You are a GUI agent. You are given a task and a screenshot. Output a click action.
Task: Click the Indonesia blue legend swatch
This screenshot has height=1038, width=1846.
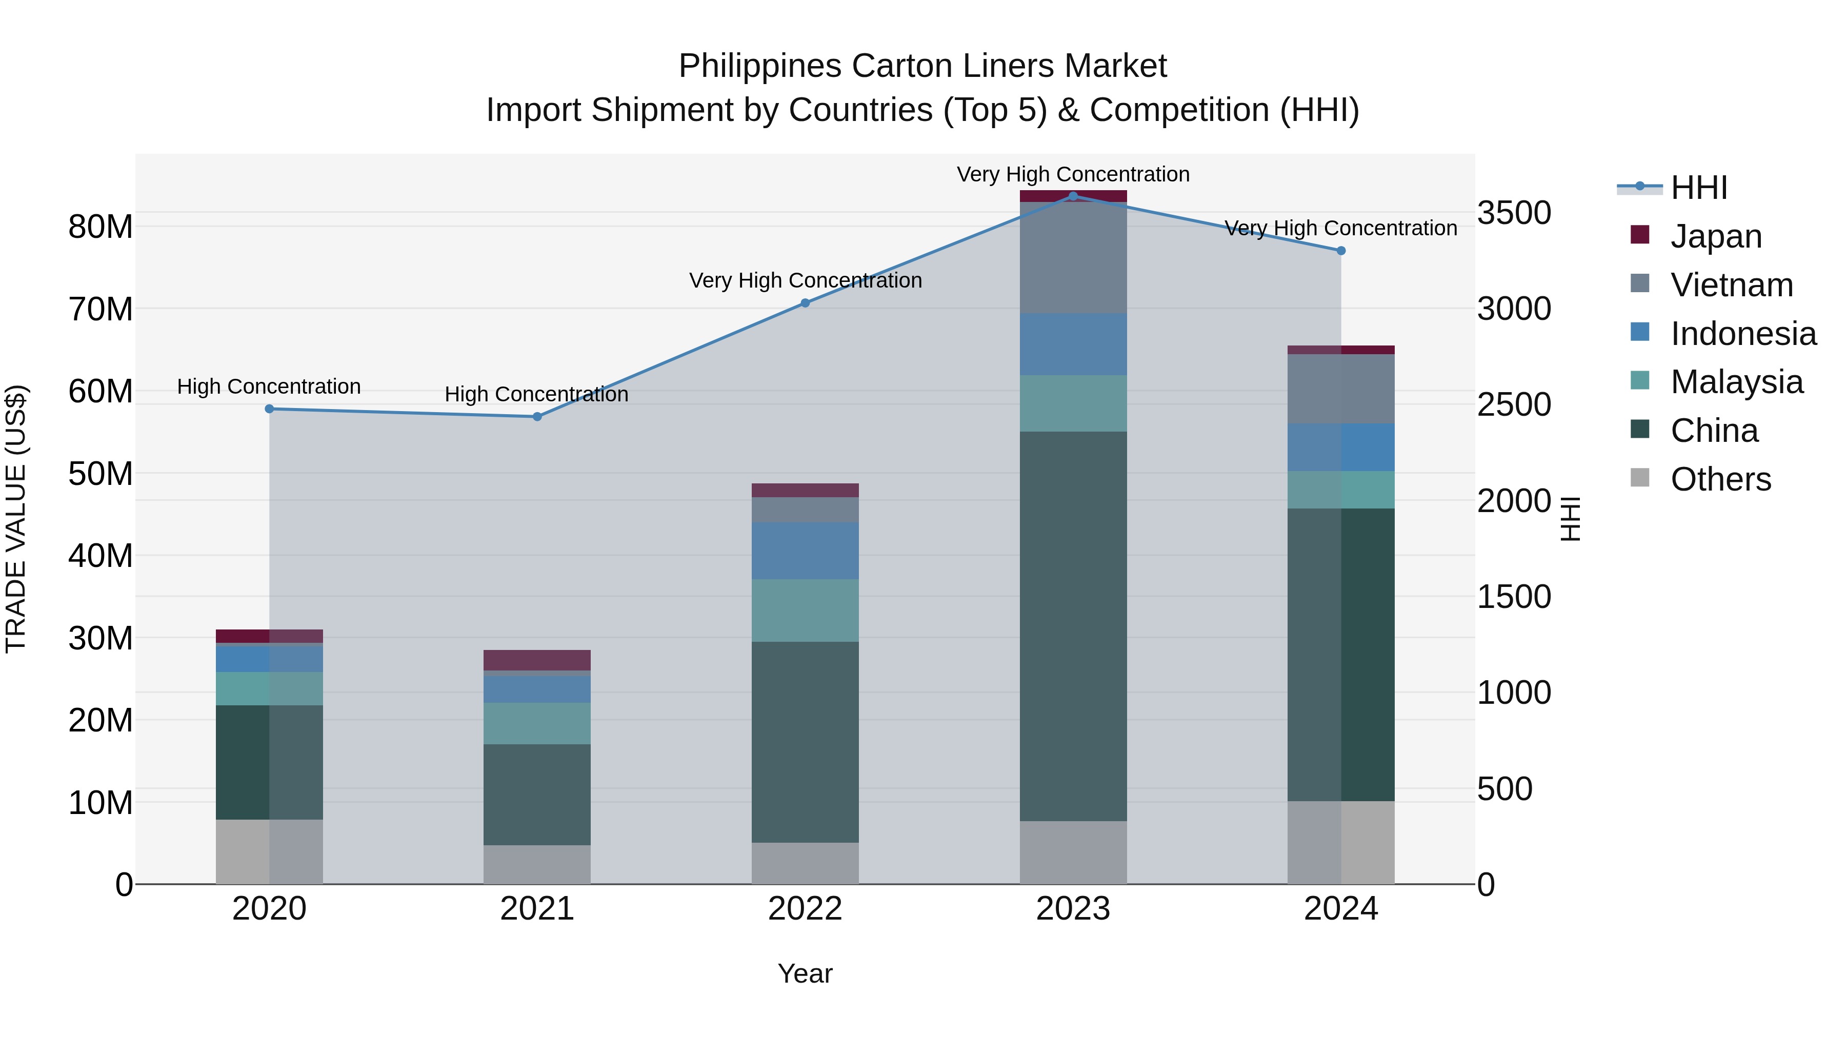(1640, 332)
